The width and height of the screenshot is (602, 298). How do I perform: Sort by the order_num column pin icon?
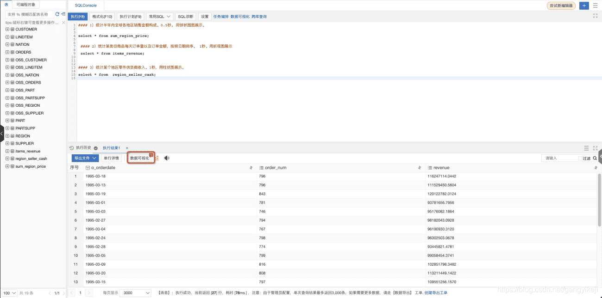[x=420, y=168]
